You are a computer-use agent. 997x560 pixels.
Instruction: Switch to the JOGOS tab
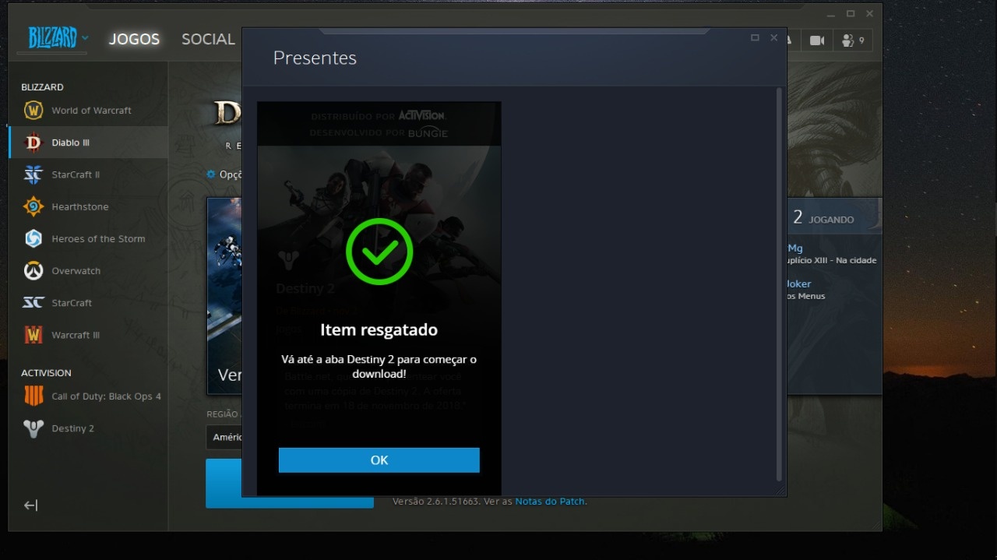pyautogui.click(x=134, y=39)
